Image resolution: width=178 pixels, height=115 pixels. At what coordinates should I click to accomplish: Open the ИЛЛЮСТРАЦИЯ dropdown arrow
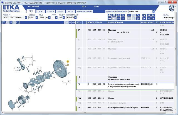pyautogui.click(x=75, y=18)
